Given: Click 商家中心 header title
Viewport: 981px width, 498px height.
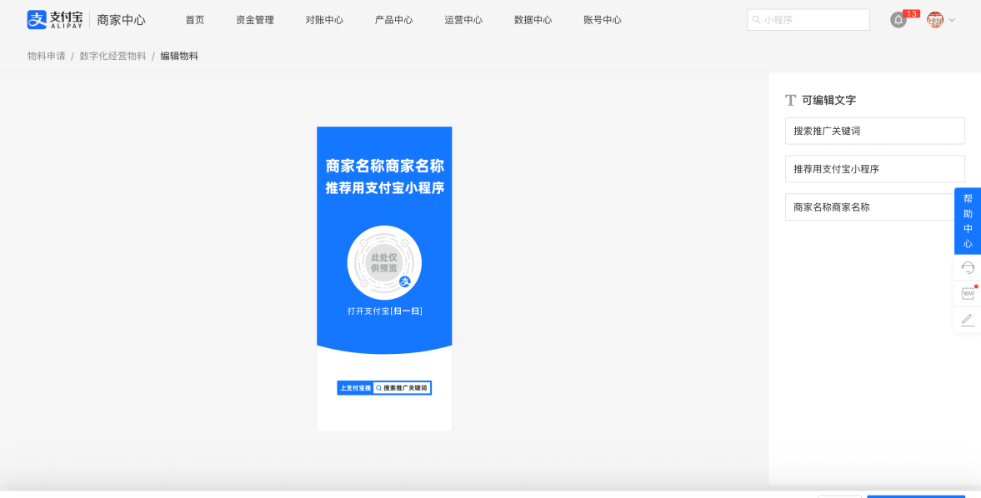Looking at the screenshot, I should 122,20.
